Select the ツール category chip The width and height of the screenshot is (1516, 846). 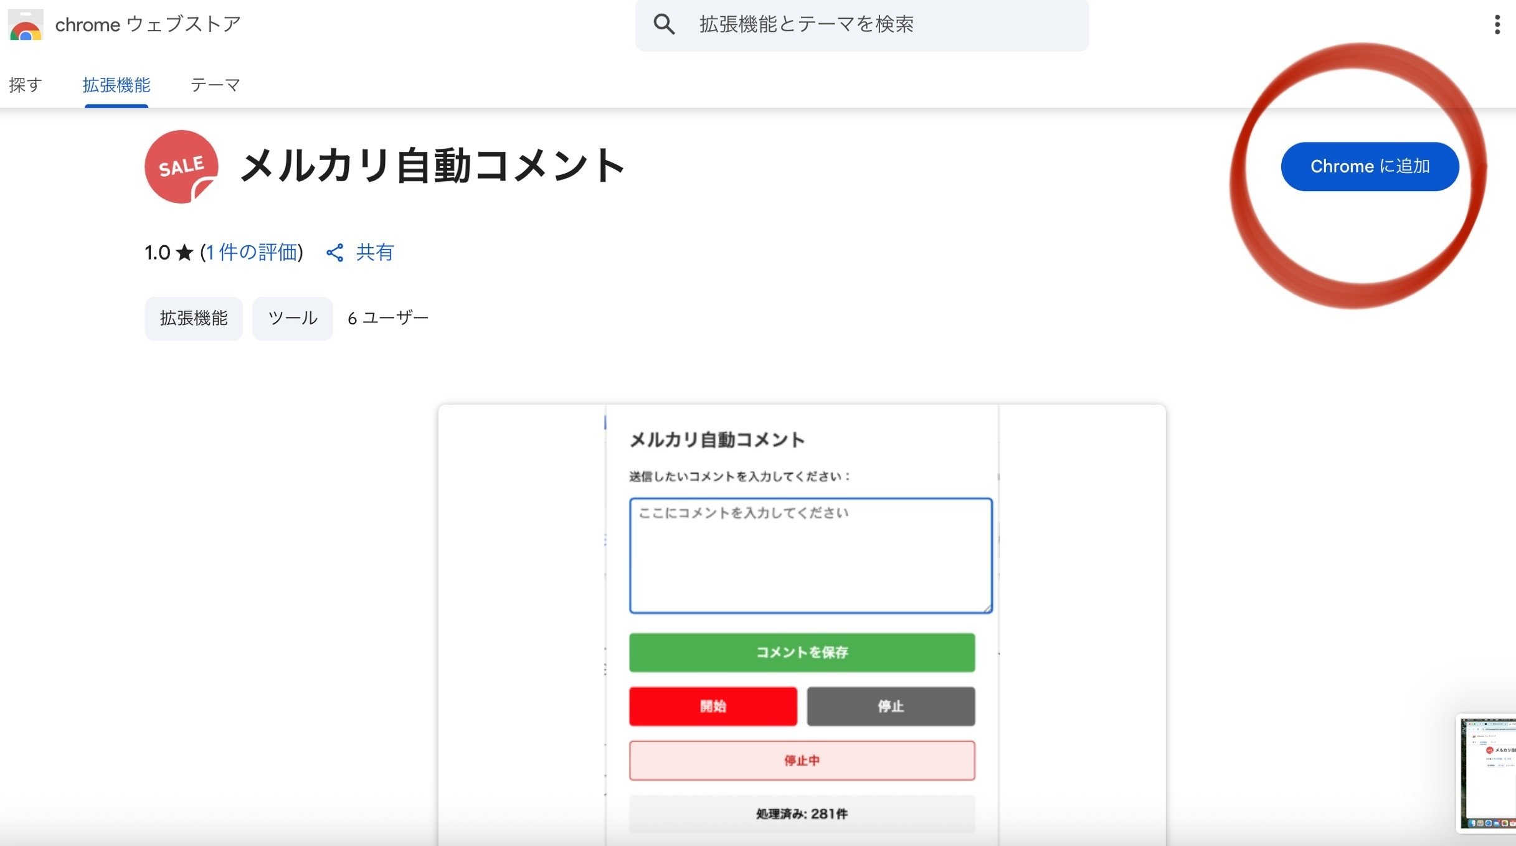click(x=291, y=318)
